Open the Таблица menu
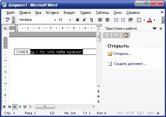The height and width of the screenshot is (117, 166). 102,13
